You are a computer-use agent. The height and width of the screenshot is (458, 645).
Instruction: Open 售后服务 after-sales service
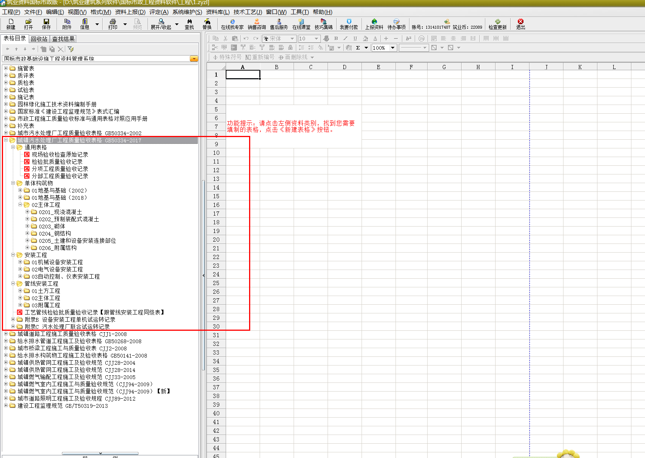pyautogui.click(x=279, y=24)
